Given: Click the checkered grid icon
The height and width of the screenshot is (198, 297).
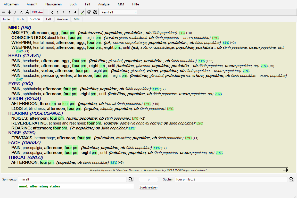Looking at the screenshot, I should 95,12.
